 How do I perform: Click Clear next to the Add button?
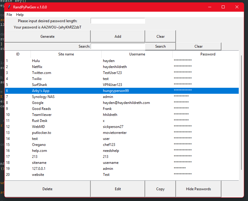tap(160, 37)
